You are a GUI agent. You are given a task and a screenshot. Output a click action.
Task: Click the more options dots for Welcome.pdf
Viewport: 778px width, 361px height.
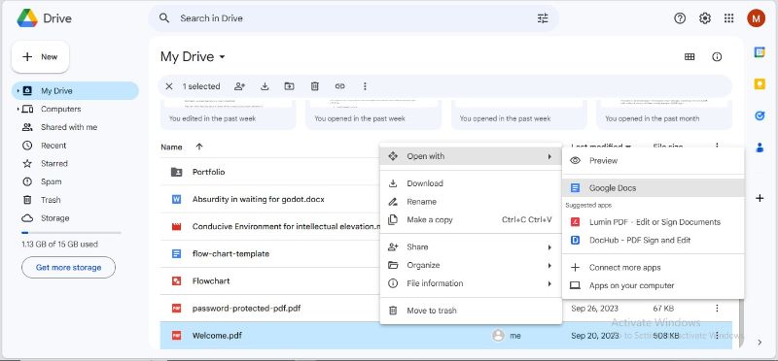click(717, 335)
